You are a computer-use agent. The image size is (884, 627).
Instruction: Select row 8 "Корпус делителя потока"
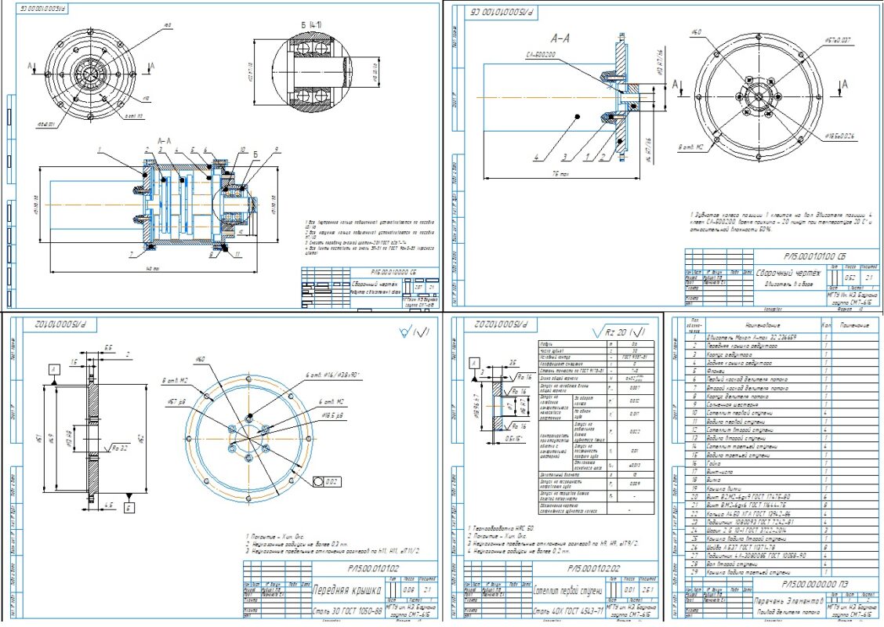[x=781, y=397]
